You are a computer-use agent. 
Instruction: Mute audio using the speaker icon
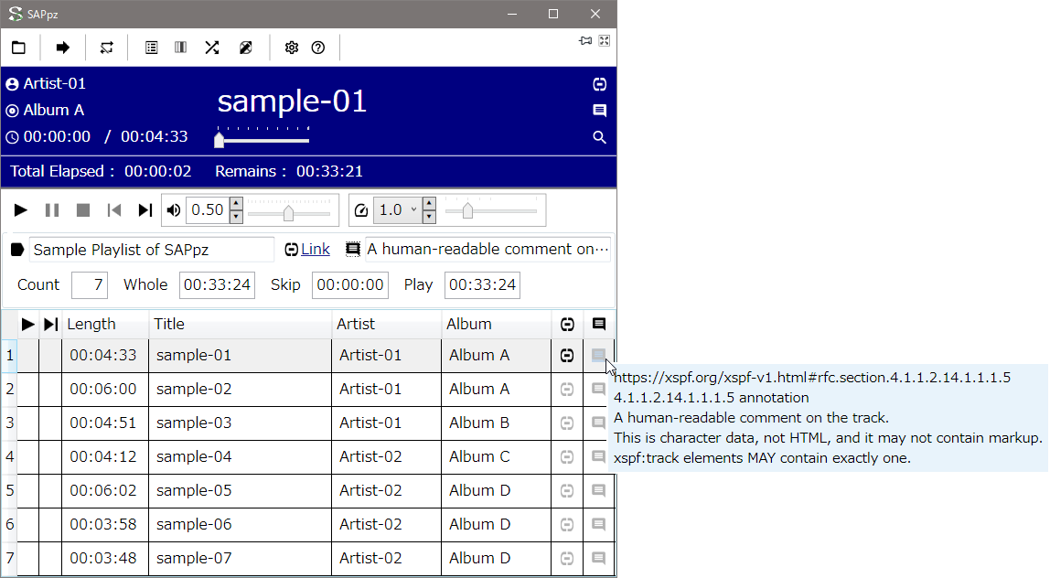tap(174, 210)
